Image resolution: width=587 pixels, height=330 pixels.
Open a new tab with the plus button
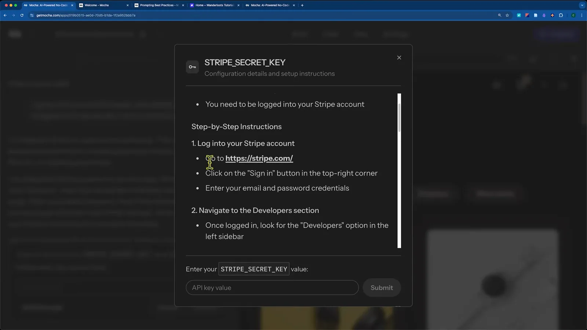(x=302, y=5)
